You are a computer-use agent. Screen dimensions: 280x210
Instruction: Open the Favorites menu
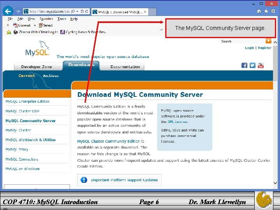tap(46, 19)
